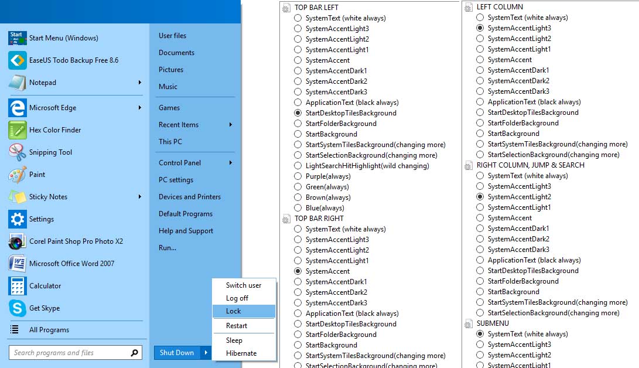The height and width of the screenshot is (368, 639).
Task: Expand the Control Panel submenu arrow
Action: [x=231, y=162]
